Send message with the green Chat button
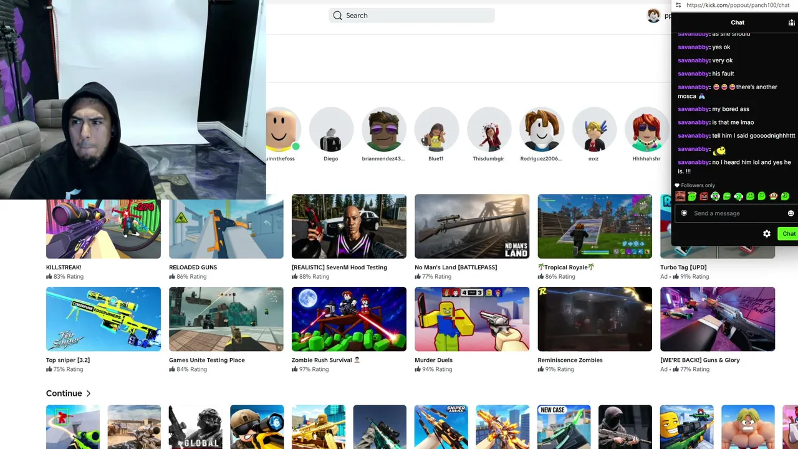This screenshot has width=798, height=449. (789, 234)
